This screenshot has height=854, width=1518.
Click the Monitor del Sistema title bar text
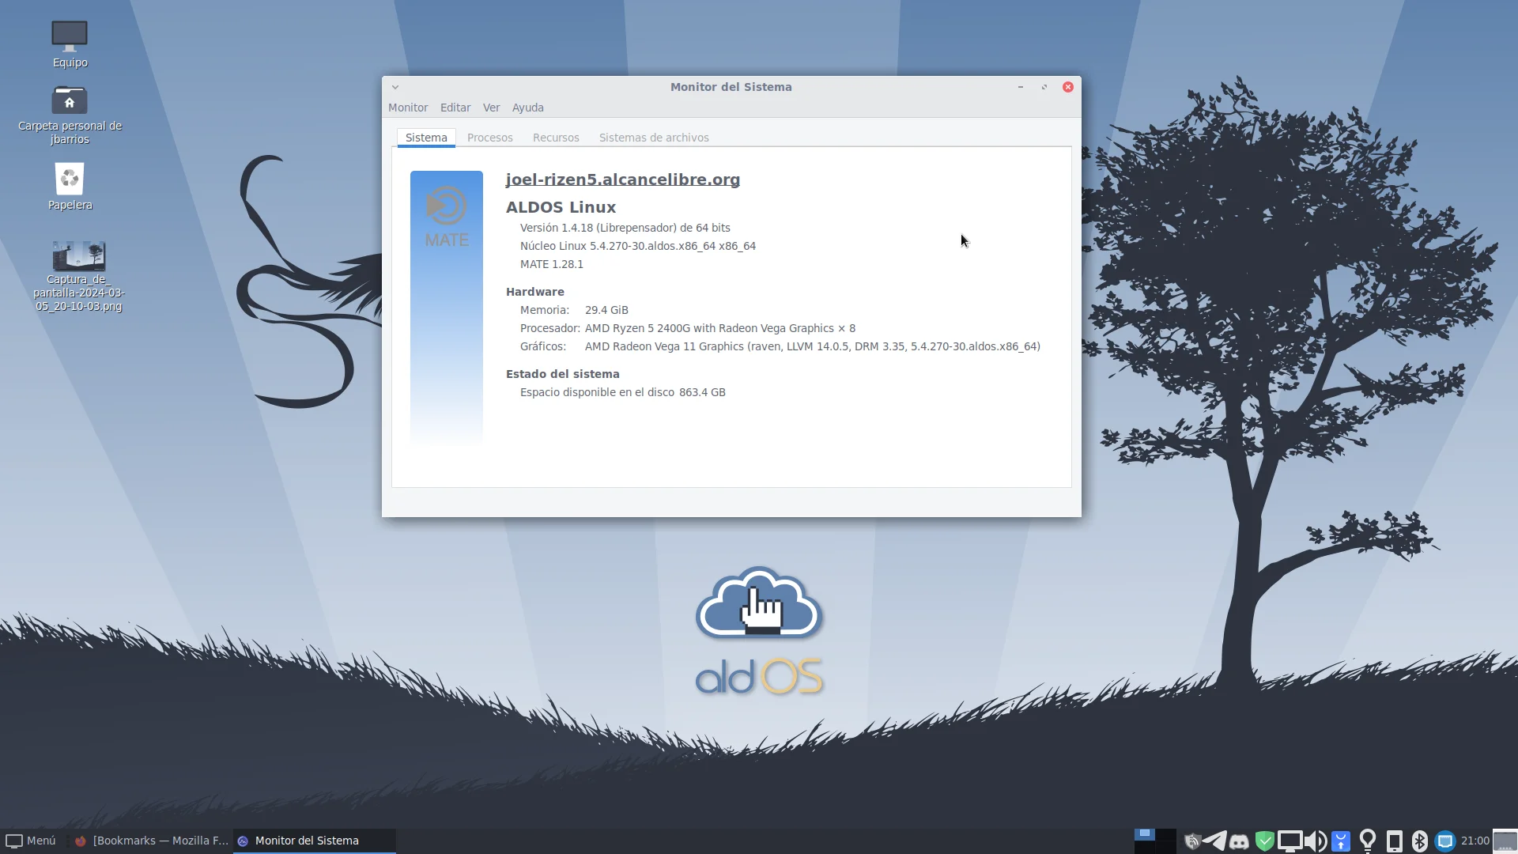[x=731, y=87]
